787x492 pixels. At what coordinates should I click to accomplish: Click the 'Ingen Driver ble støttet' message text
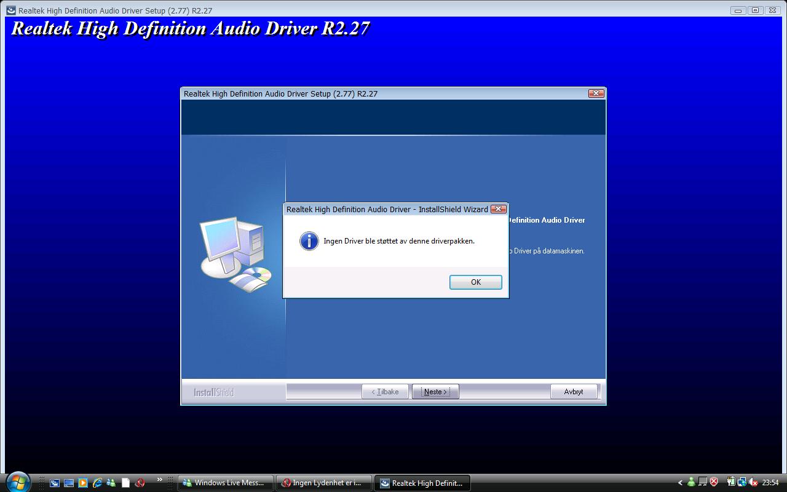[x=399, y=241]
